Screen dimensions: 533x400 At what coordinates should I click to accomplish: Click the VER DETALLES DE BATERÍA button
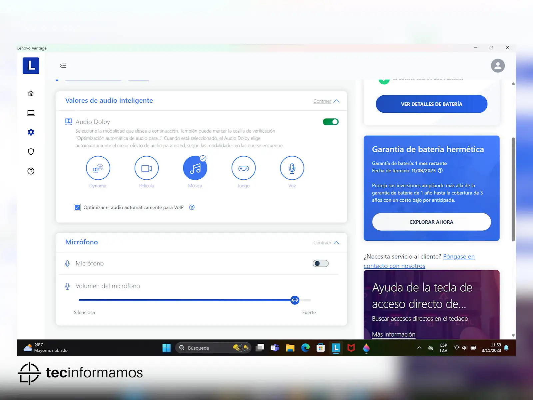431,104
